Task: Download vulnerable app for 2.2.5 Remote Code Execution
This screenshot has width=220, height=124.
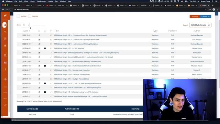Action: [45, 66]
